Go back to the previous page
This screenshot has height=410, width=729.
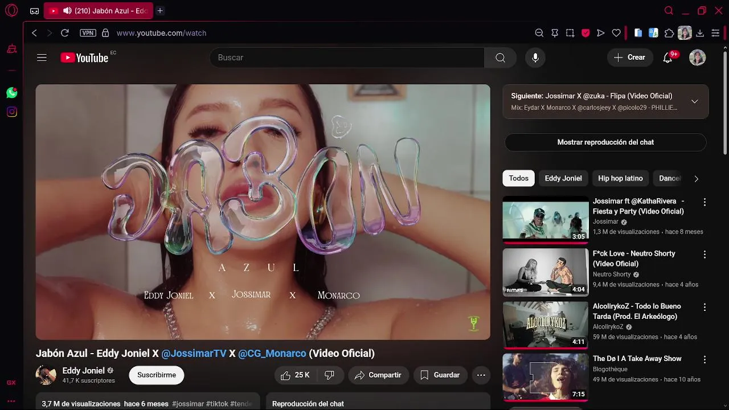[35, 33]
